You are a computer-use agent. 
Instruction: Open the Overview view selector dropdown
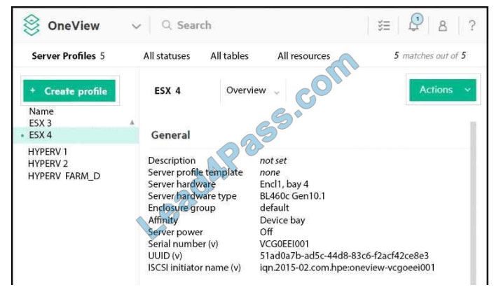pos(253,90)
